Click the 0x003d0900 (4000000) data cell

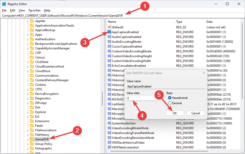(221, 51)
